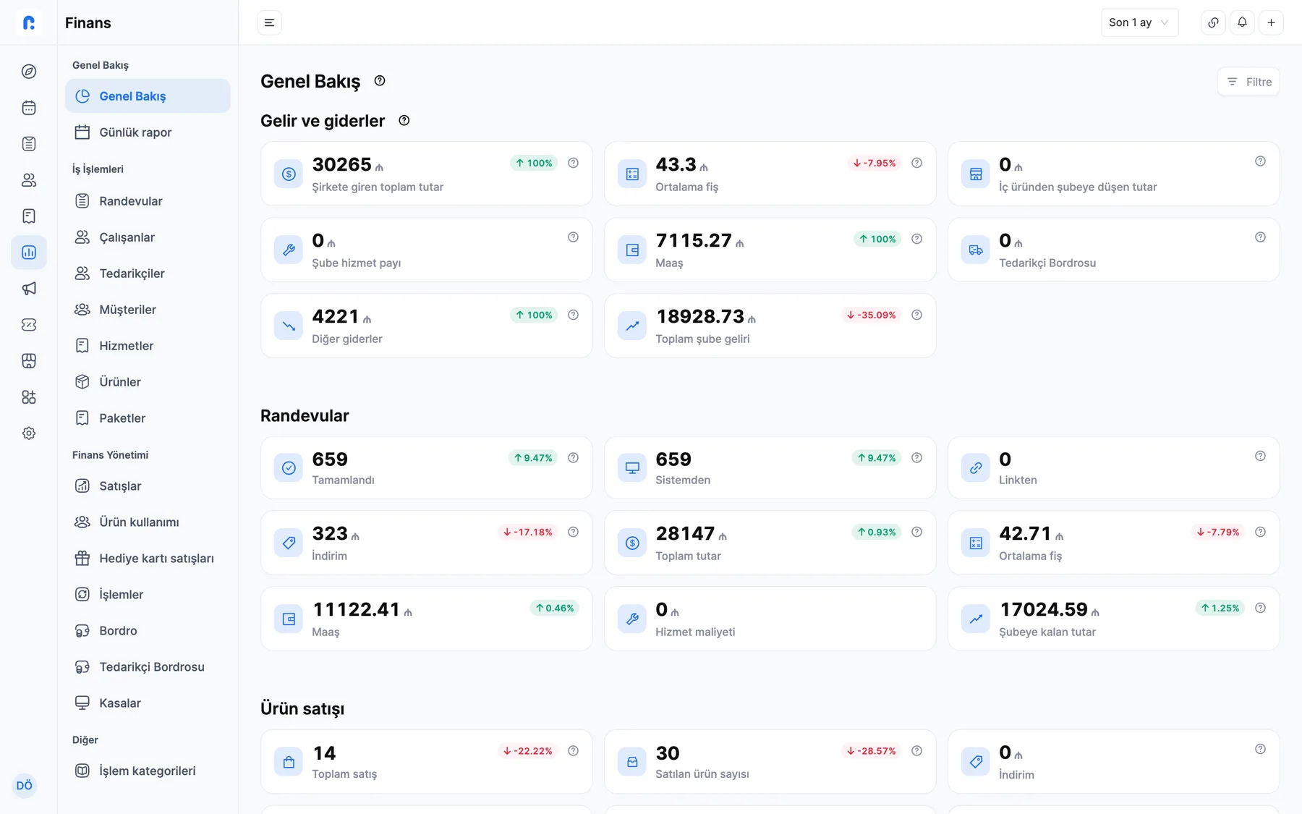
Task: Open the calendar icon in left rail
Action: [29, 108]
